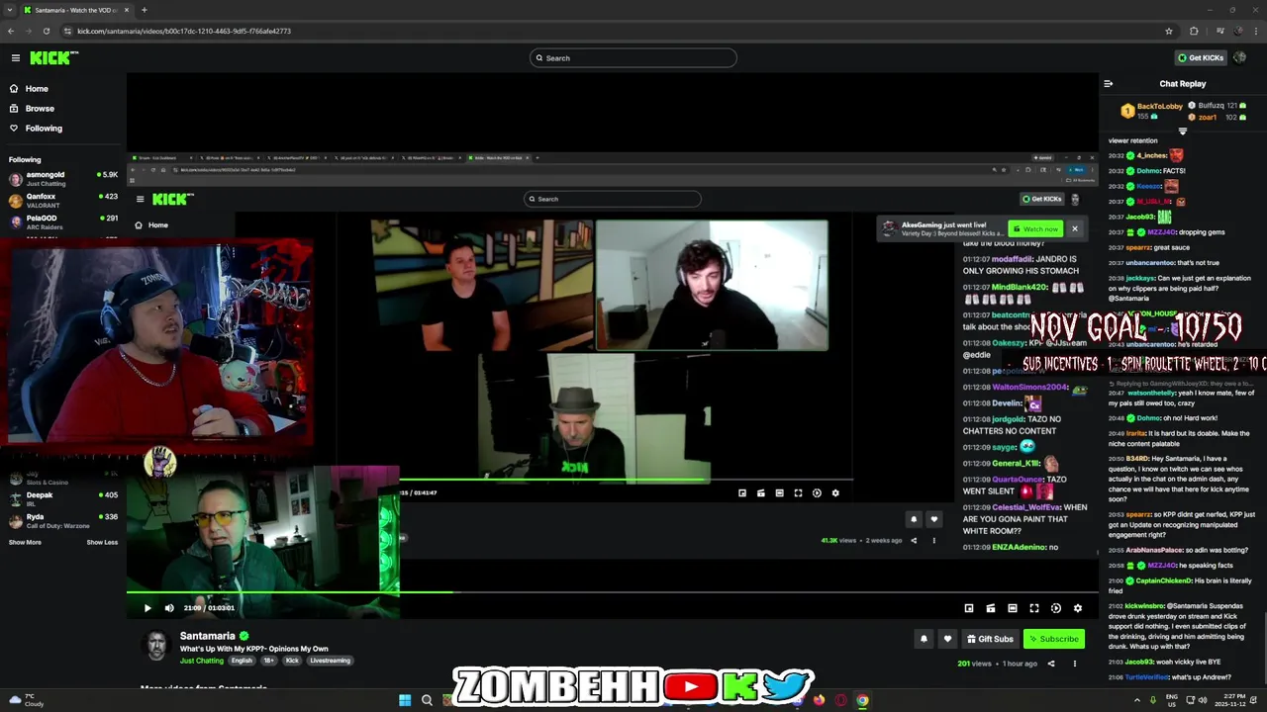The width and height of the screenshot is (1267, 712).
Task: Click the Get KICKs button
Action: [1200, 57]
